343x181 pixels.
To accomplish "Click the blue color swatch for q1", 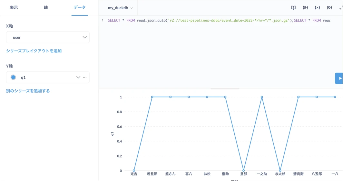I will 13,77.
